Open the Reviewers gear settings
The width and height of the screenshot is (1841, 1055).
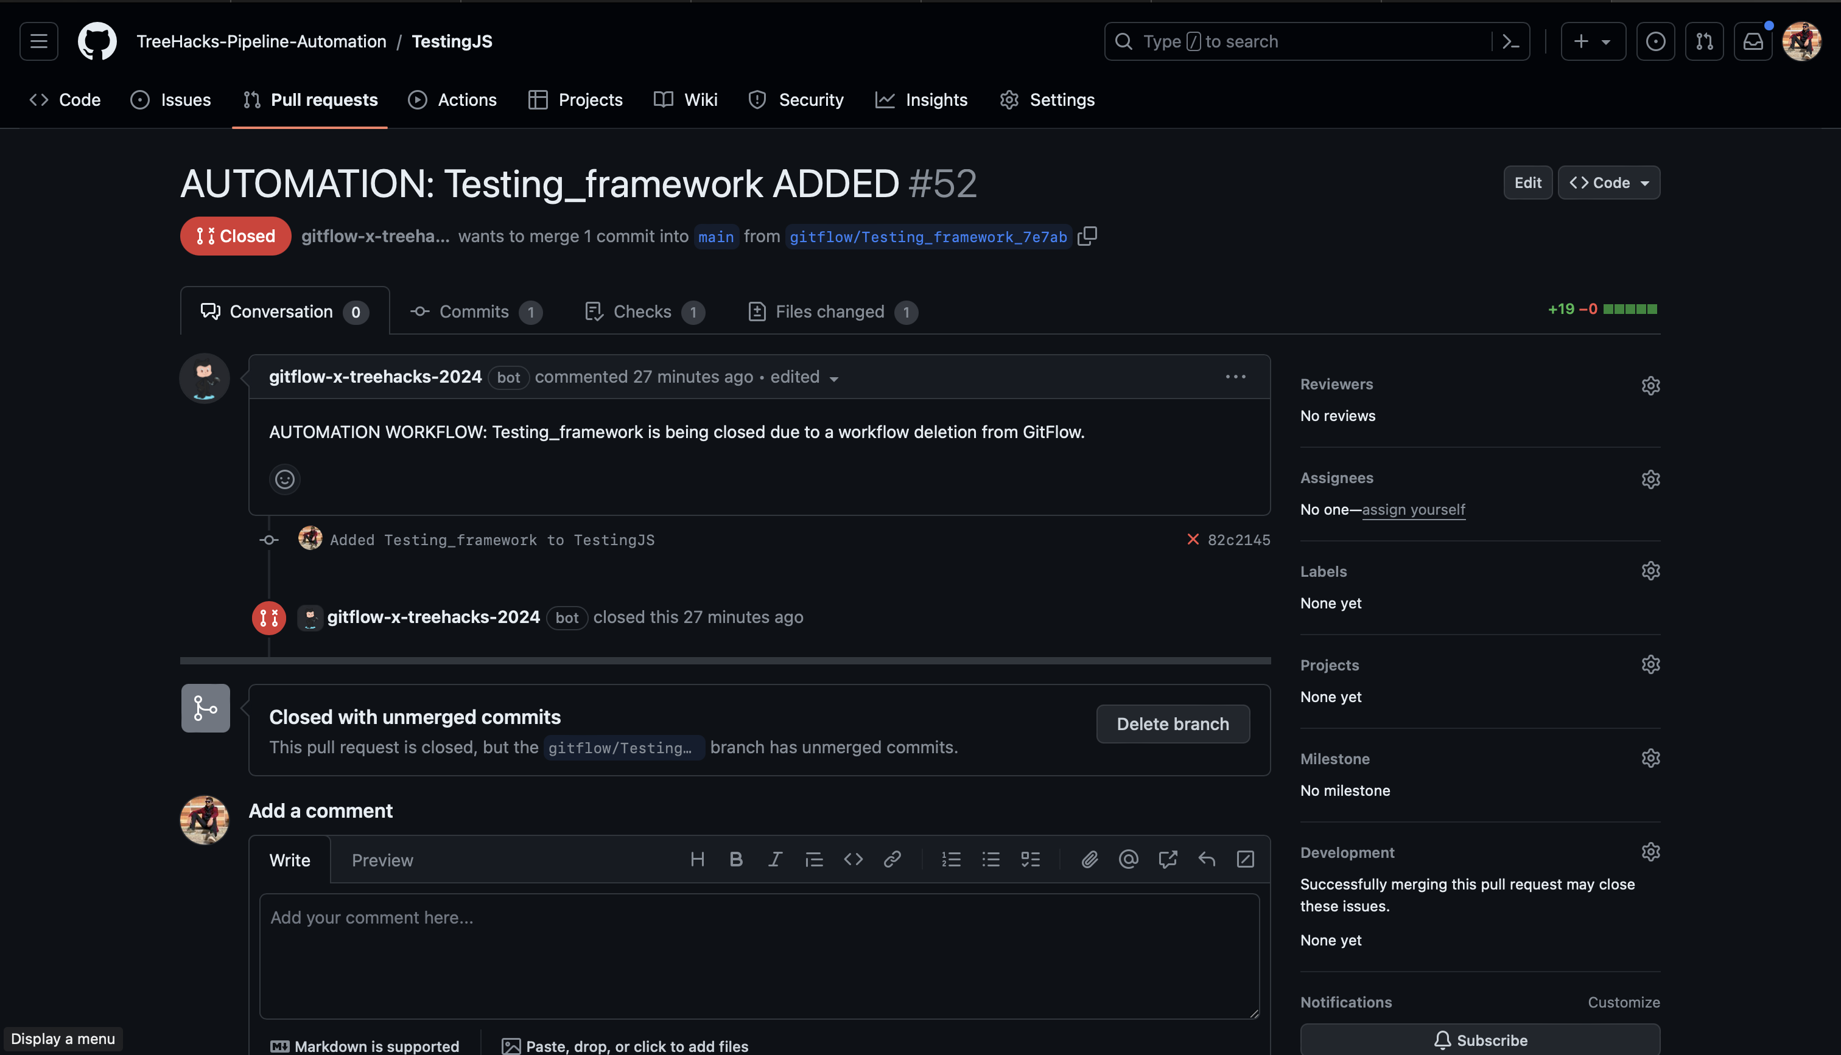coord(1650,386)
